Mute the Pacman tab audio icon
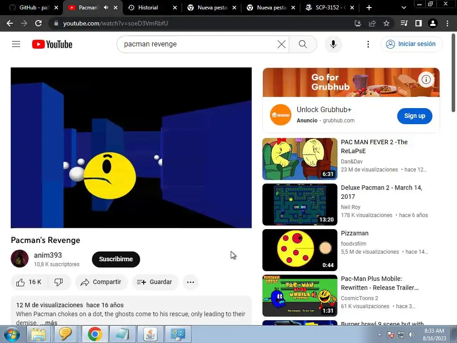Viewport: 457px width, 343px height. coord(106,8)
